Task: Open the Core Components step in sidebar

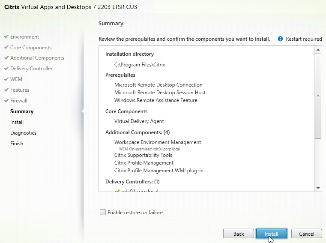Action: point(31,48)
